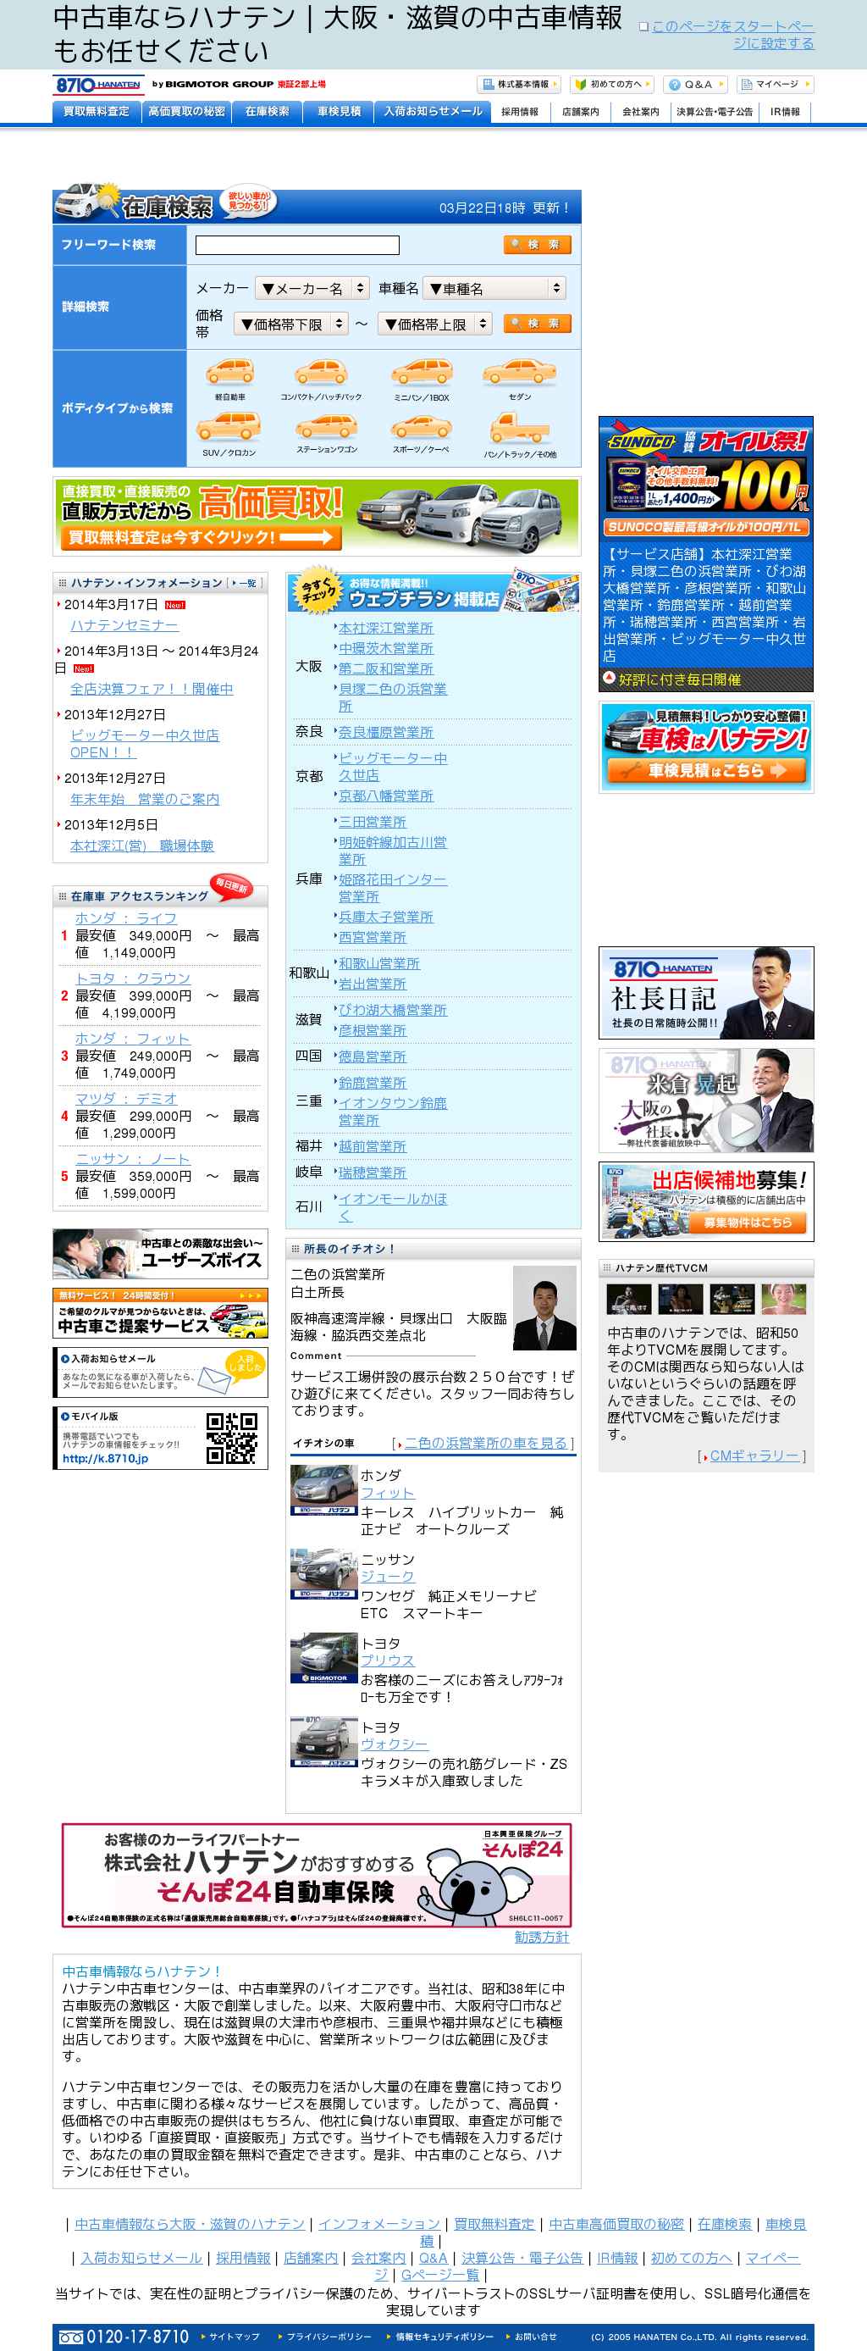This screenshot has width=867, height=2351.
Task: Open ホンダ：ライフ ranking link
Action: coord(126,918)
